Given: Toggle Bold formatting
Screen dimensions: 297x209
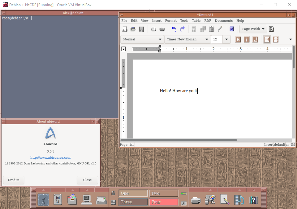Looking at the screenshot, I should click(238, 39).
